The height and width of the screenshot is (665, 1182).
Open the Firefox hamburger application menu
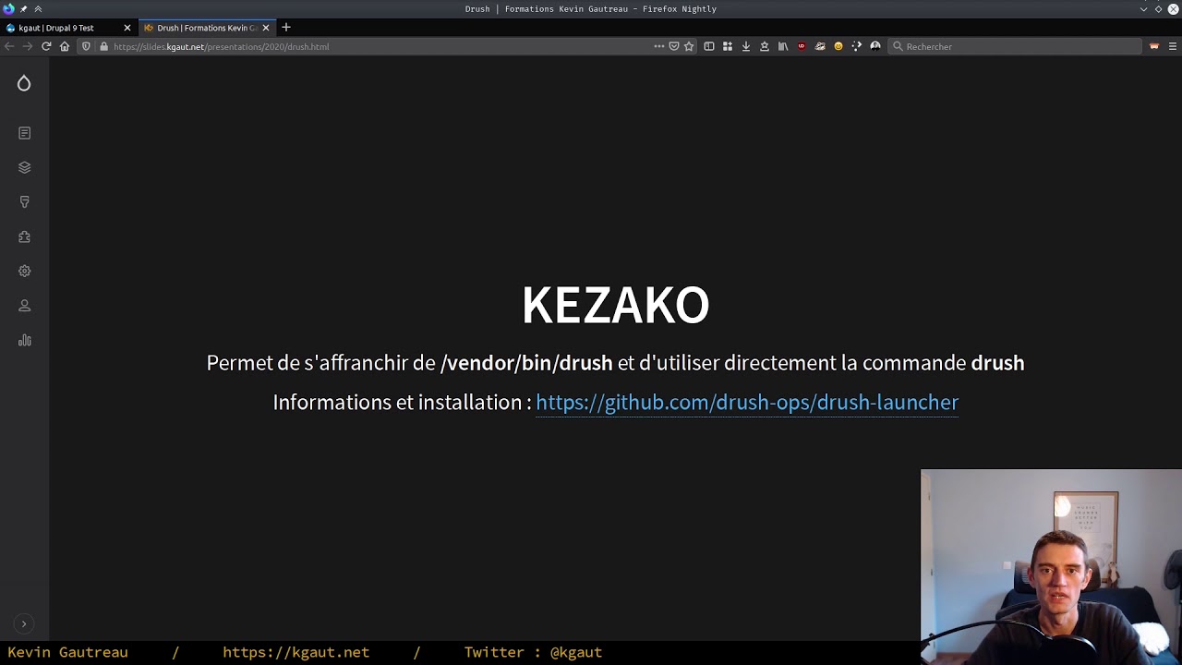point(1173,46)
